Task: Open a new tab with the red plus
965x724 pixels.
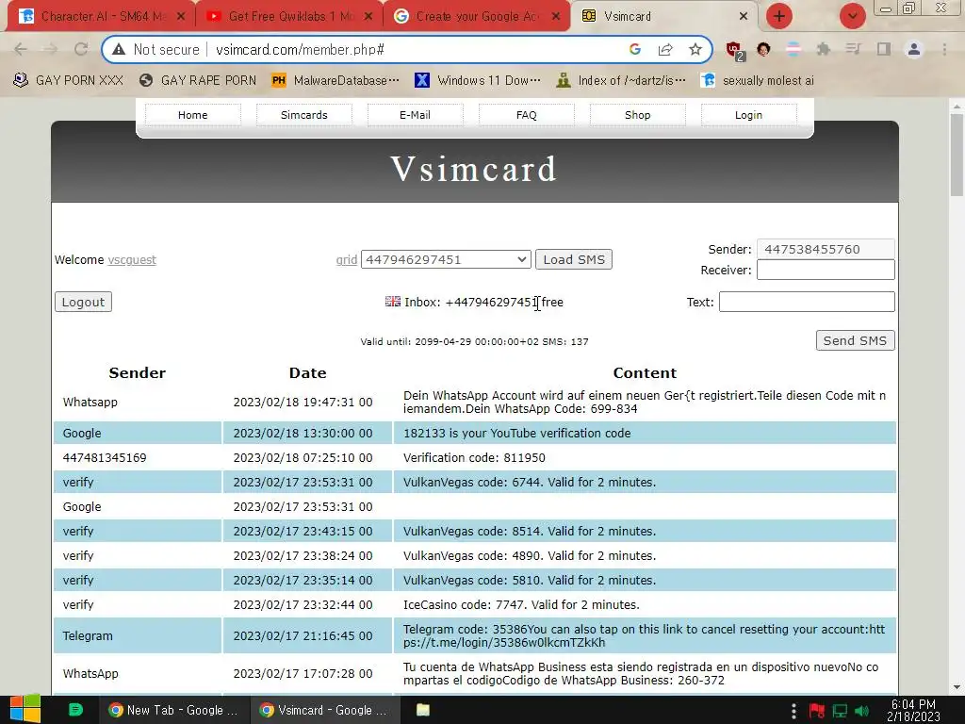Action: coord(779,16)
